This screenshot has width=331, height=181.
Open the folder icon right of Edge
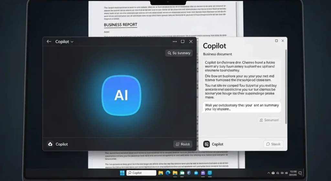(175, 173)
